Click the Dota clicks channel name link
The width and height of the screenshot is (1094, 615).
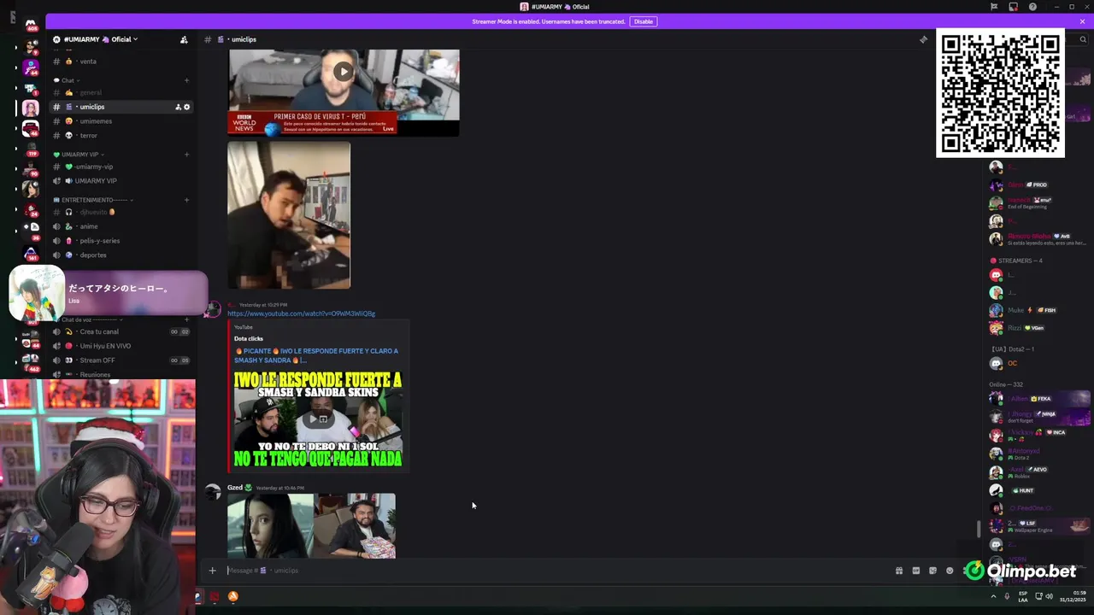coord(249,338)
